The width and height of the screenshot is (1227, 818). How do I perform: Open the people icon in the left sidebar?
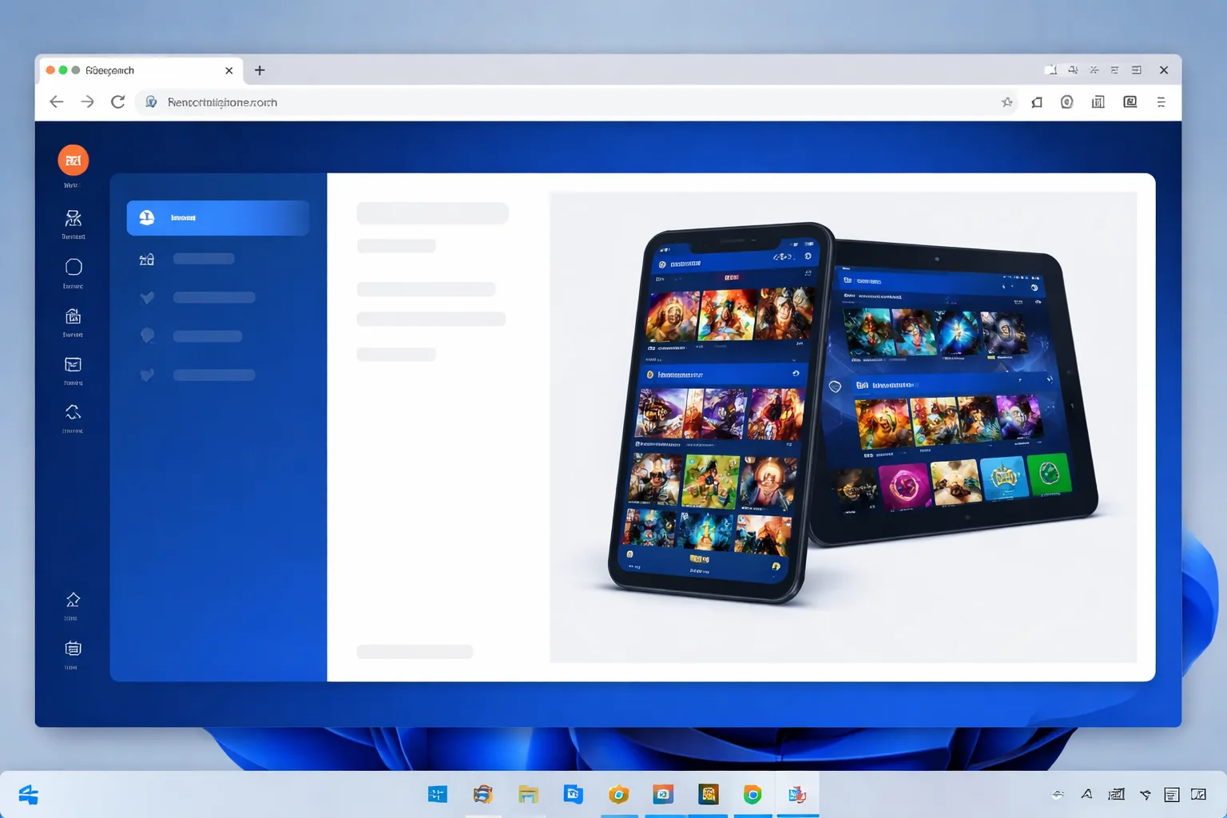[x=73, y=218]
